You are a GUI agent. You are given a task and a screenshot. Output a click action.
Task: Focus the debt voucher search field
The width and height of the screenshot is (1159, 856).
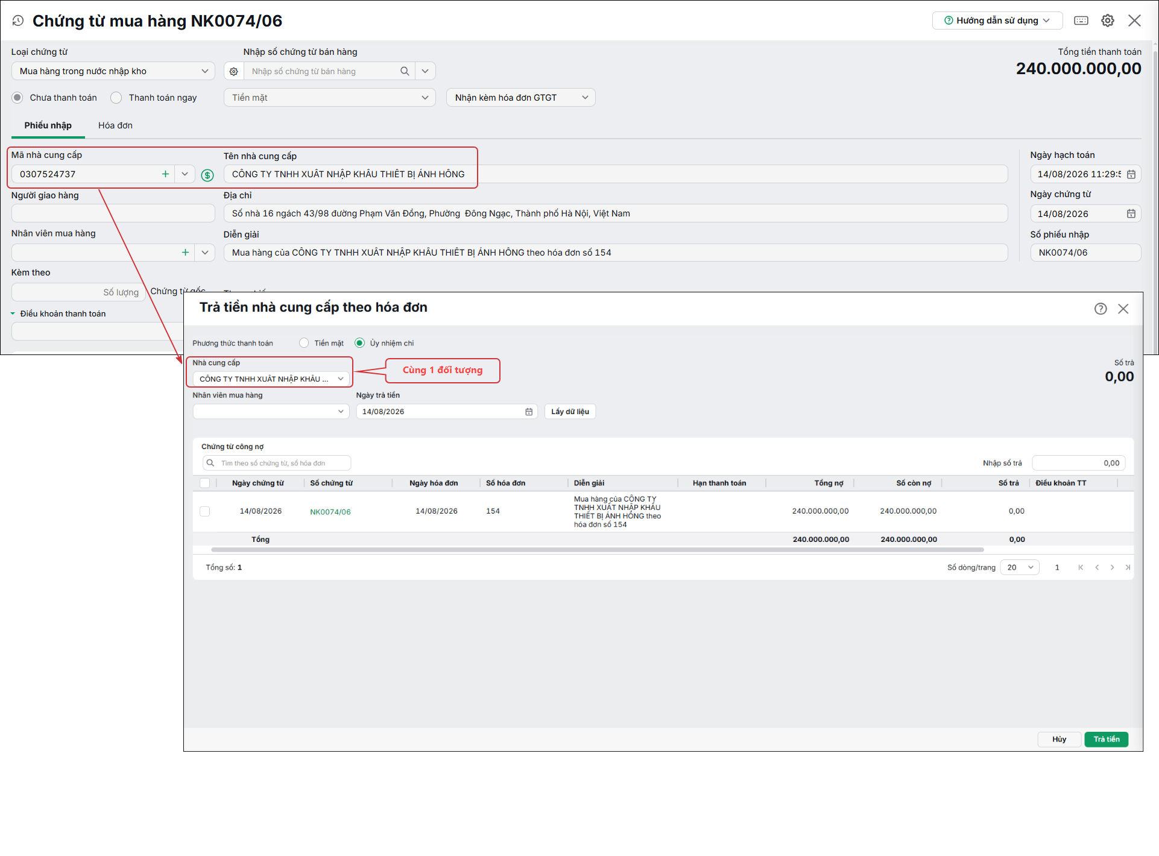(277, 463)
